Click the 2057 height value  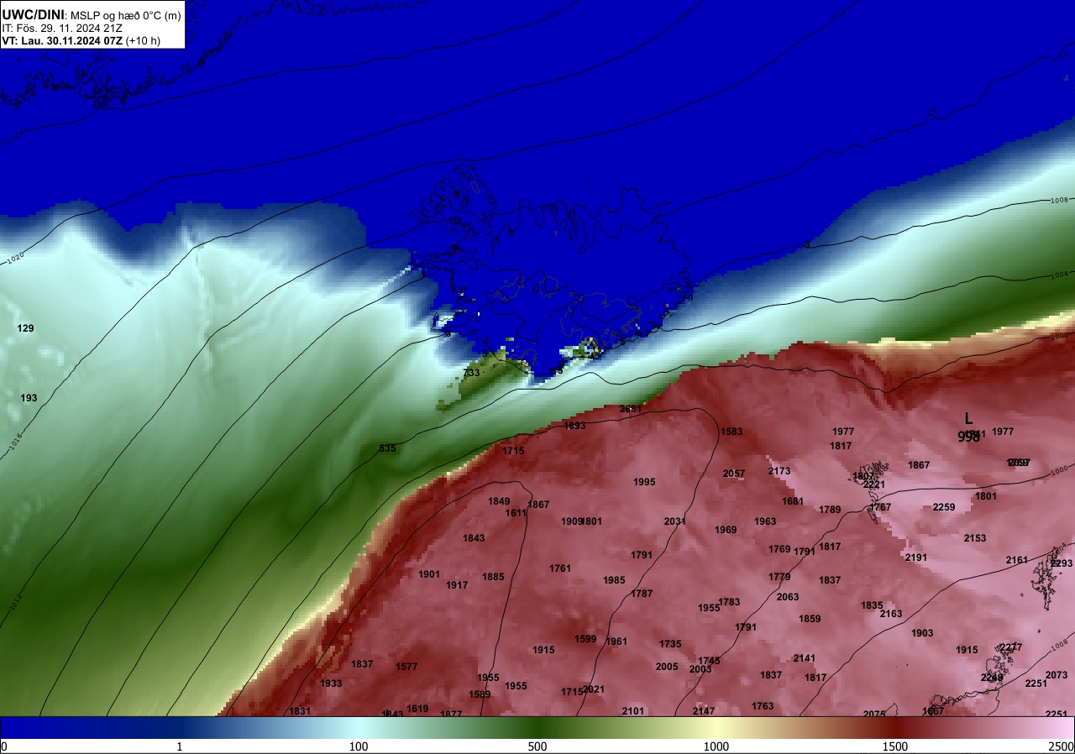point(734,474)
